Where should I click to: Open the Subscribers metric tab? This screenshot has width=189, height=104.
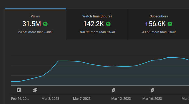159,24
